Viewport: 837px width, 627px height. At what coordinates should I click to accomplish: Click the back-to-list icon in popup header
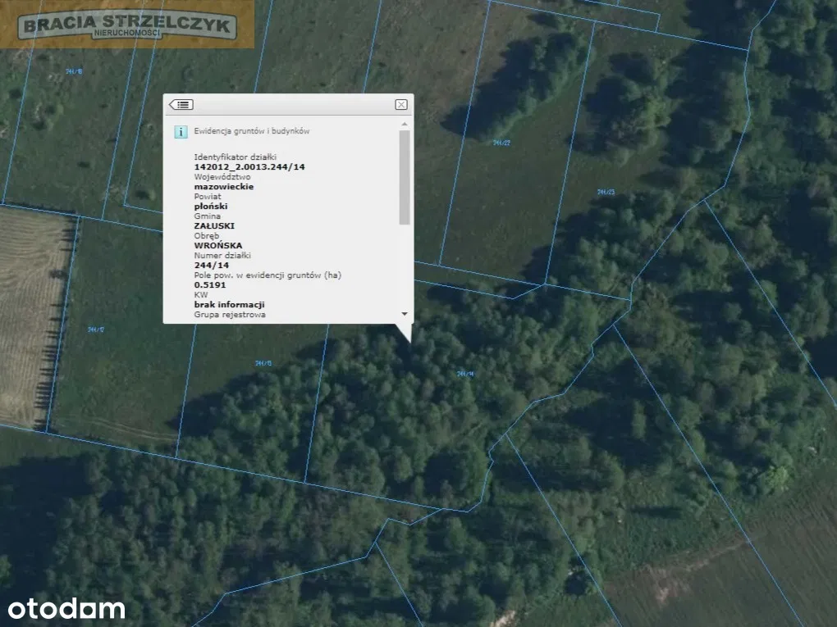pos(181,104)
